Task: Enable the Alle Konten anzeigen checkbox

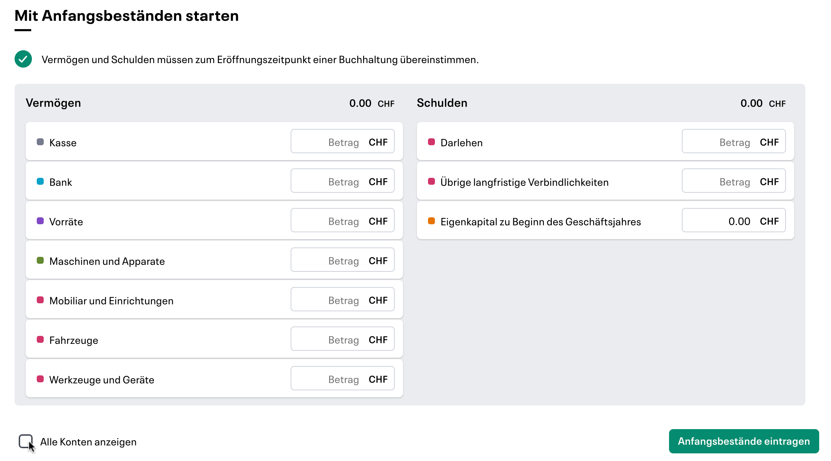Action: click(x=26, y=441)
